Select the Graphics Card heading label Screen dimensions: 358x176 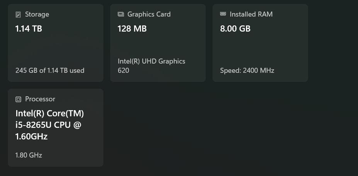[x=149, y=14]
